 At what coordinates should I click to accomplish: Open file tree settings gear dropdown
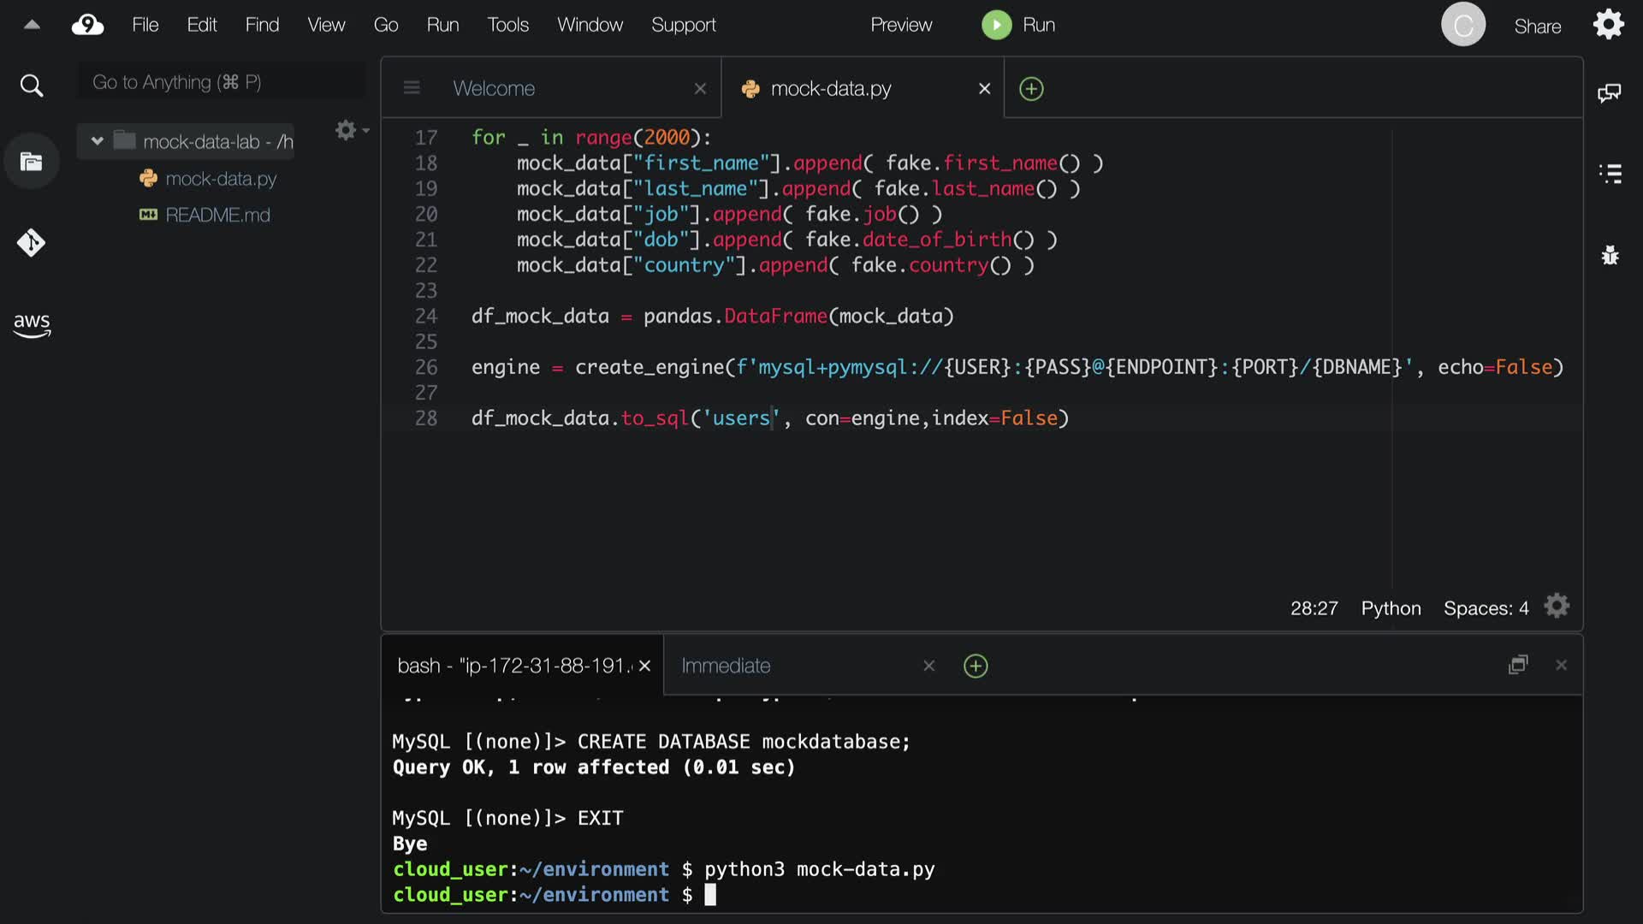tap(351, 130)
